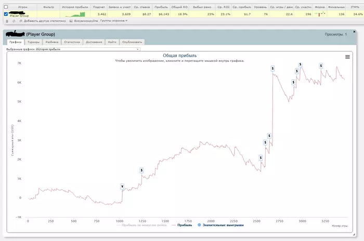Close the Player Group panel

354,32
